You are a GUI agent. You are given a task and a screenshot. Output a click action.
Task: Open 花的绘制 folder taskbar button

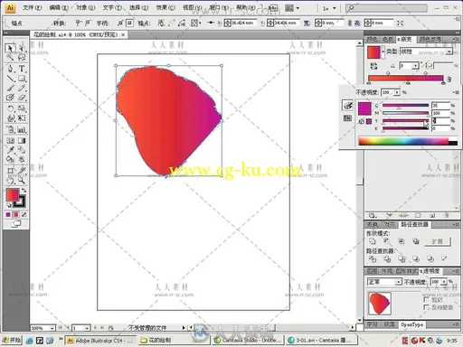[175, 340]
